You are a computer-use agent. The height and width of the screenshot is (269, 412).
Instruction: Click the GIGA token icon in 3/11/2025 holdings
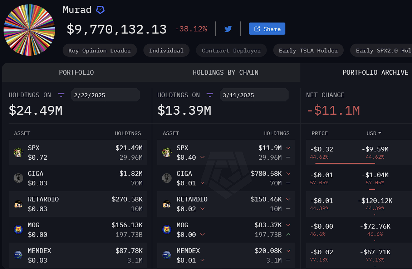pyautogui.click(x=167, y=178)
